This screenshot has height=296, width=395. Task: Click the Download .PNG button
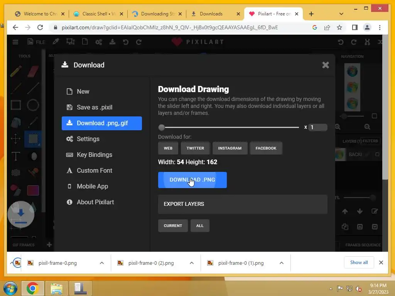192,180
